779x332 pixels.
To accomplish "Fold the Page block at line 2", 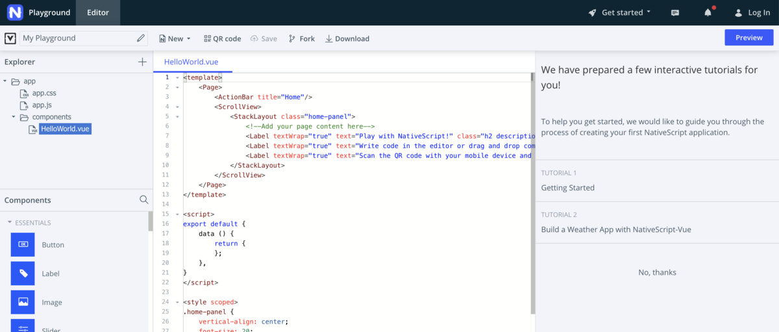I will click(x=177, y=87).
